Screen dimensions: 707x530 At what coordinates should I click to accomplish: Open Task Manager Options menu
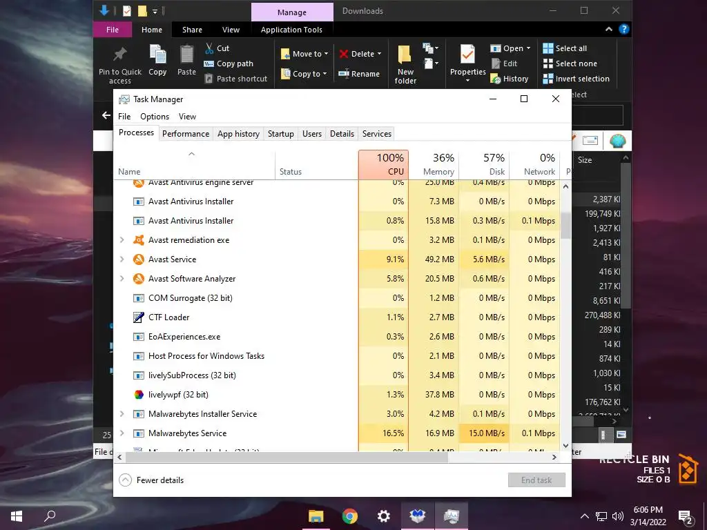(155, 117)
